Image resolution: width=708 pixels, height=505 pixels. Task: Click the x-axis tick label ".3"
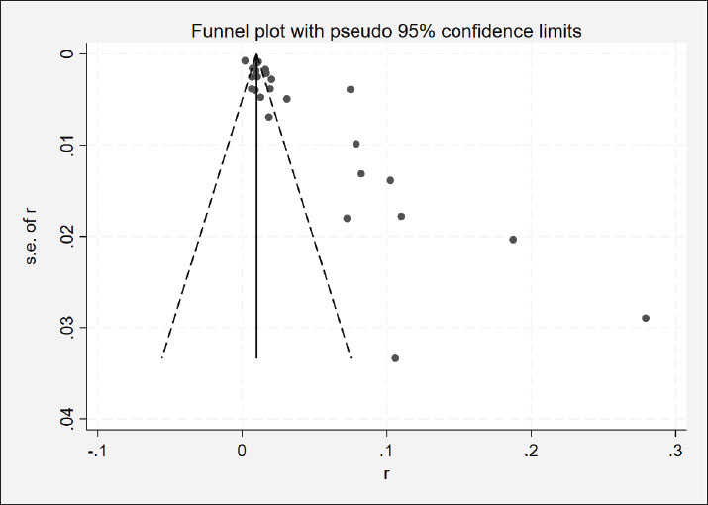[674, 452]
